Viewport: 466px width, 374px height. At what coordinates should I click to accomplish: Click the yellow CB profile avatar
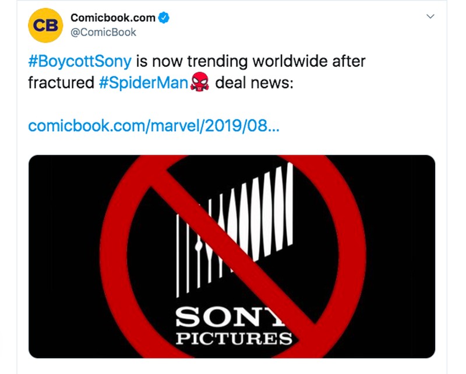pos(45,24)
